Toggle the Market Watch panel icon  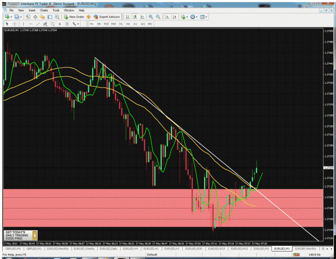28,17
